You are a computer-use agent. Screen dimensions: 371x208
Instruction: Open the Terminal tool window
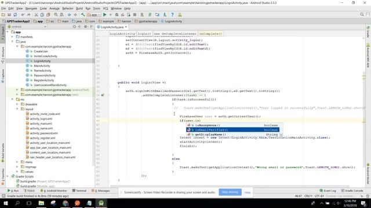coord(79,191)
